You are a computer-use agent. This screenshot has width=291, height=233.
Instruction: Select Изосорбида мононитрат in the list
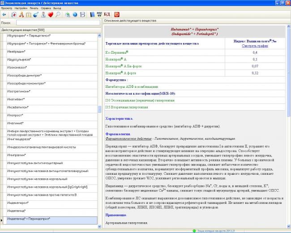(52, 85)
